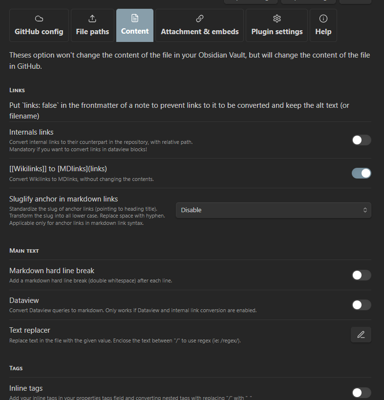Click 'Sluglify anchor in markdown links' label
This screenshot has width=384, height=400.
click(64, 199)
